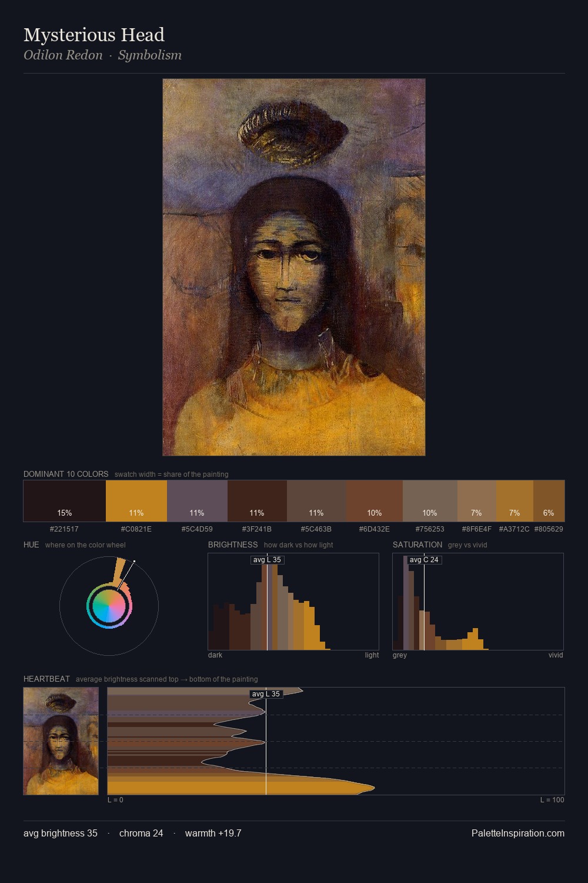Image resolution: width=588 pixels, height=883 pixels.
Task: Click the avg brightness 35 footer stat
Action: (x=61, y=833)
